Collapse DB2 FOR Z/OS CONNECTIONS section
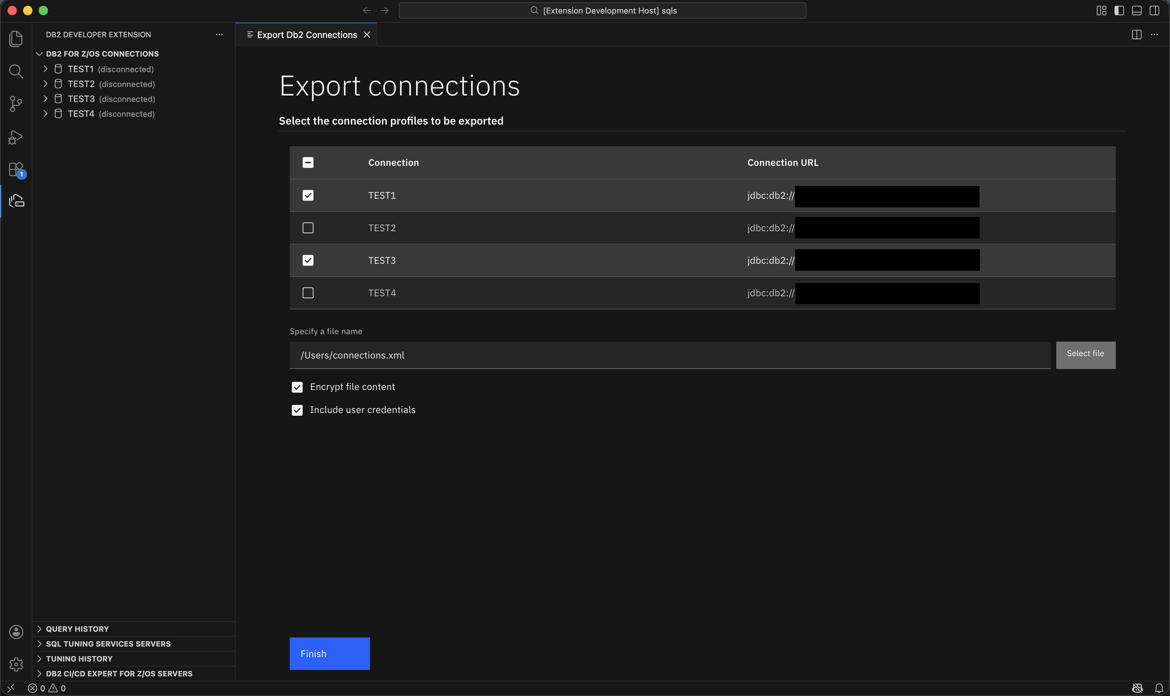This screenshot has width=1170, height=696. [39, 54]
